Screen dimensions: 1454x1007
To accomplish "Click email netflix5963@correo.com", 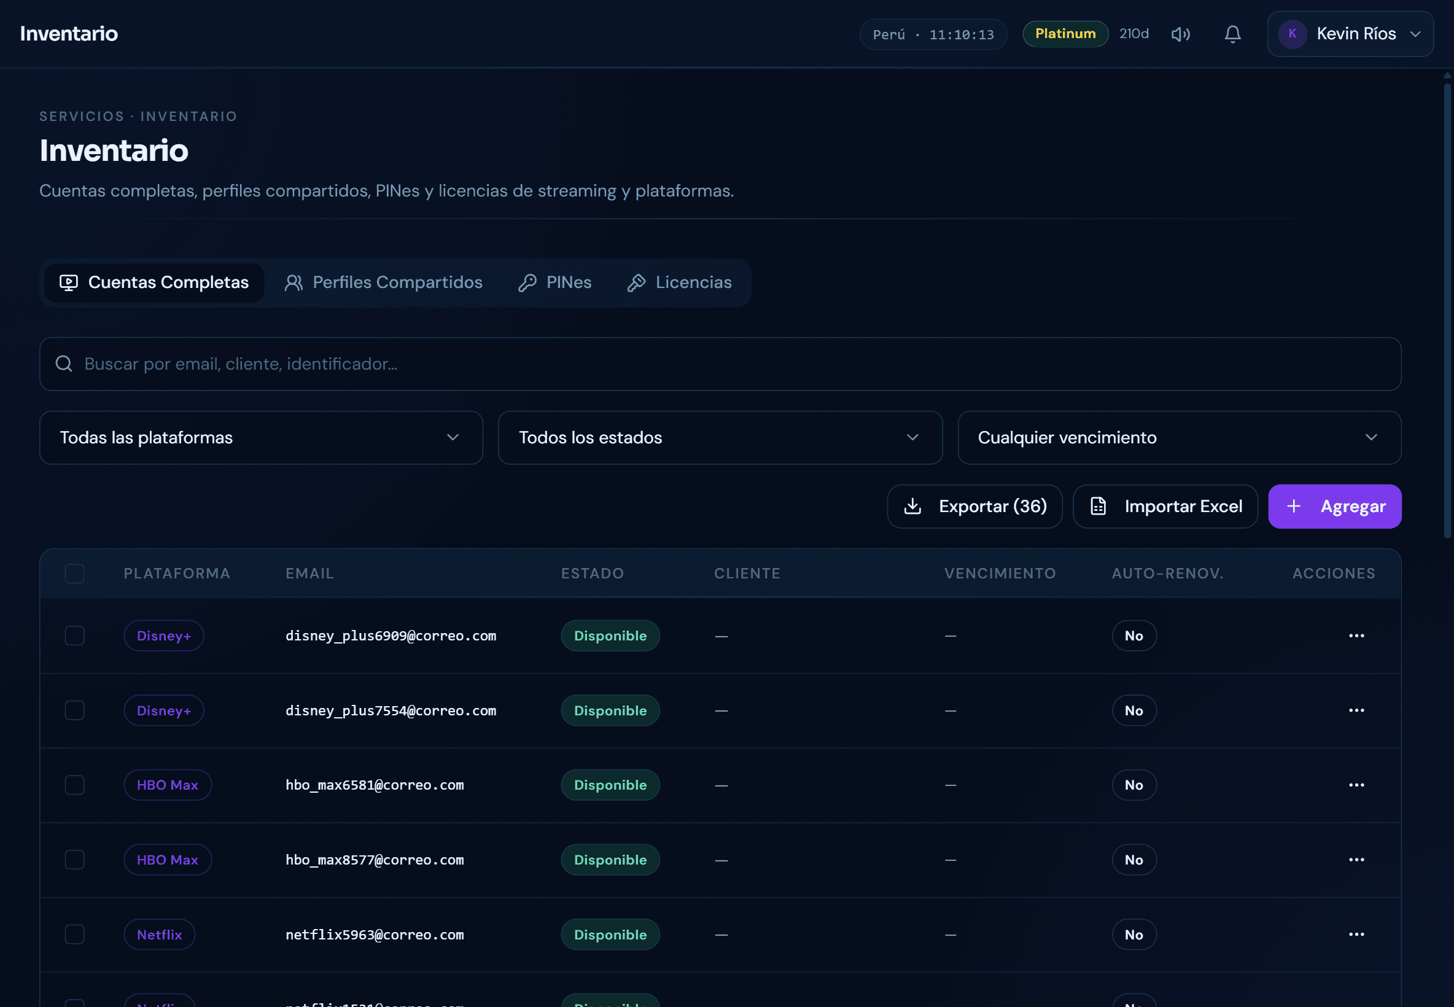I will [375, 935].
